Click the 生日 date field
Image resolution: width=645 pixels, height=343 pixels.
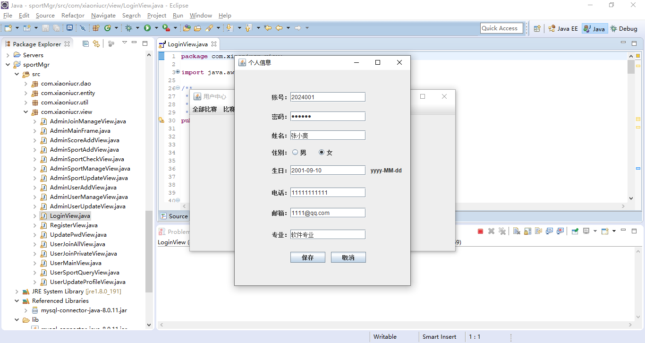pos(328,170)
